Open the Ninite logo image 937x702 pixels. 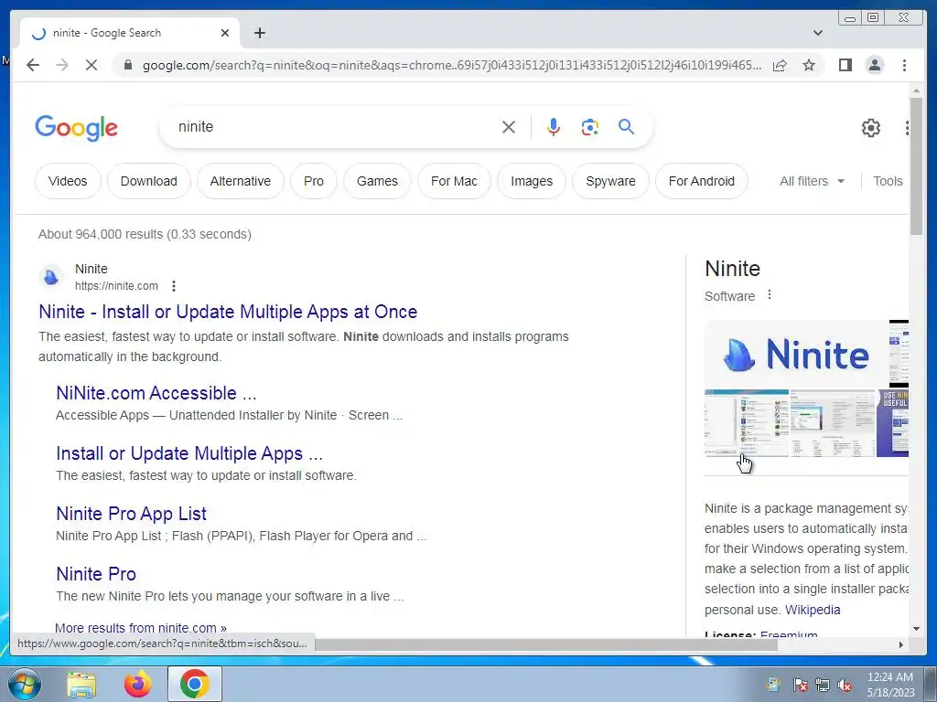(x=796, y=355)
